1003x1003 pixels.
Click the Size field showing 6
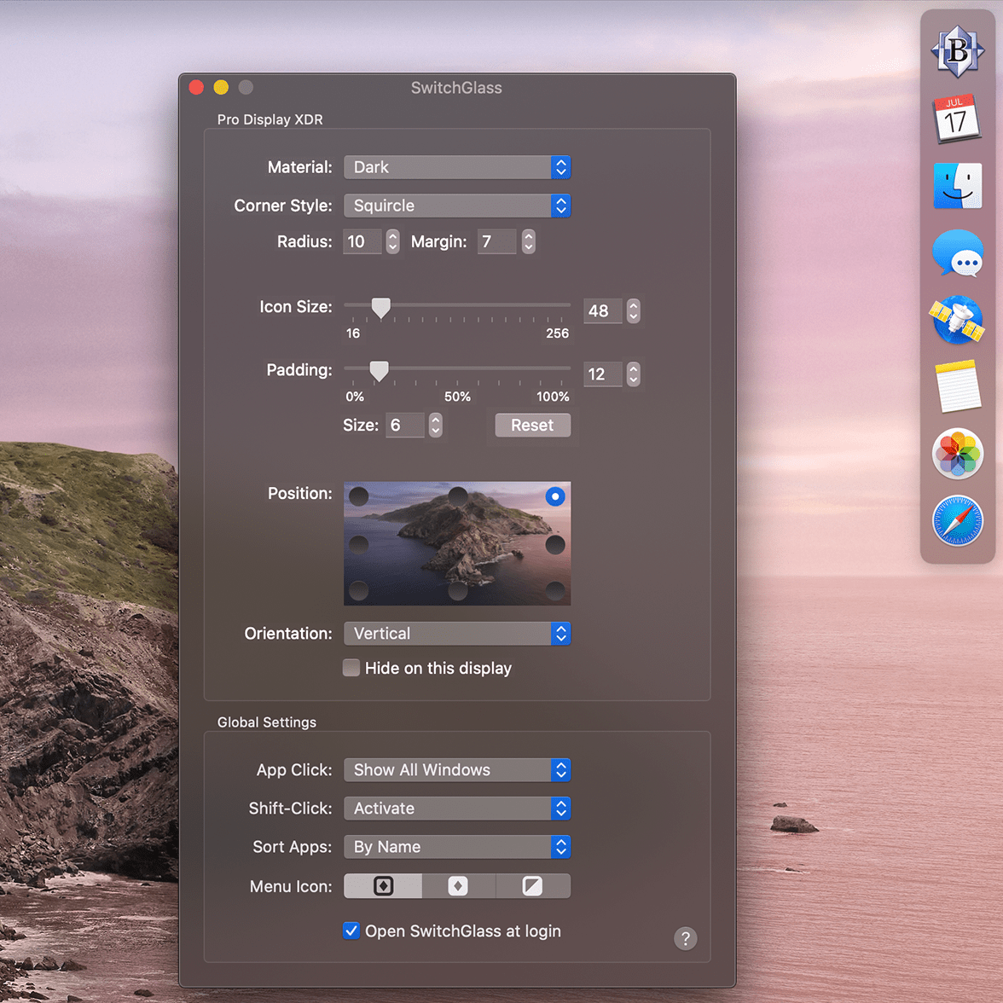click(405, 425)
